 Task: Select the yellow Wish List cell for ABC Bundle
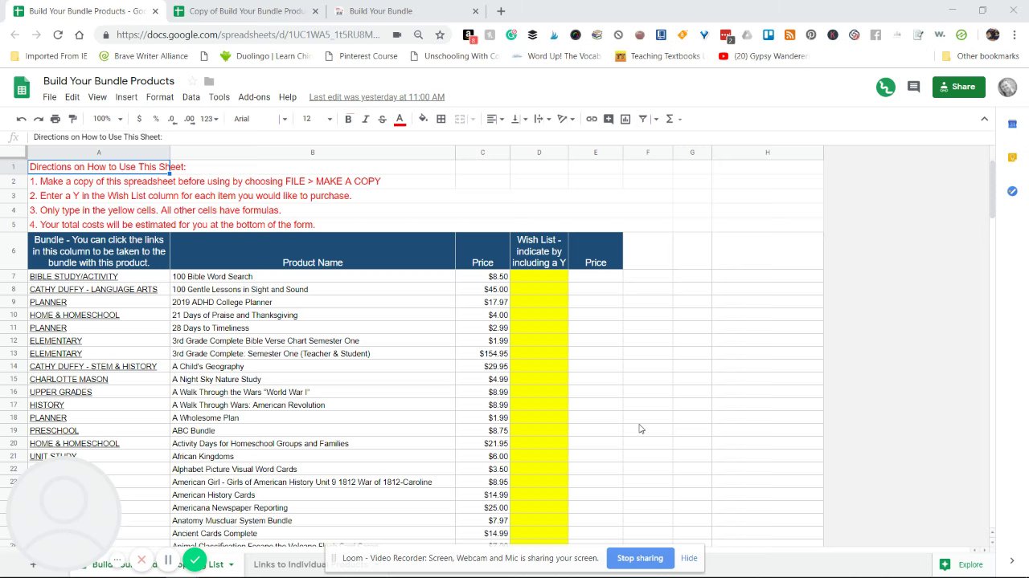(539, 430)
